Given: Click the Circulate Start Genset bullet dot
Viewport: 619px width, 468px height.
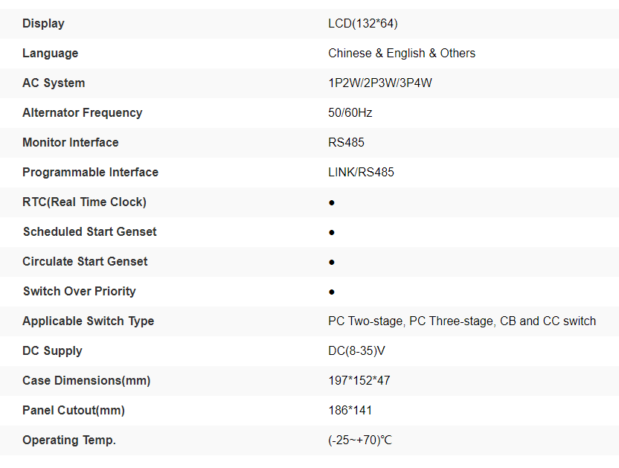Looking at the screenshot, I should [331, 262].
